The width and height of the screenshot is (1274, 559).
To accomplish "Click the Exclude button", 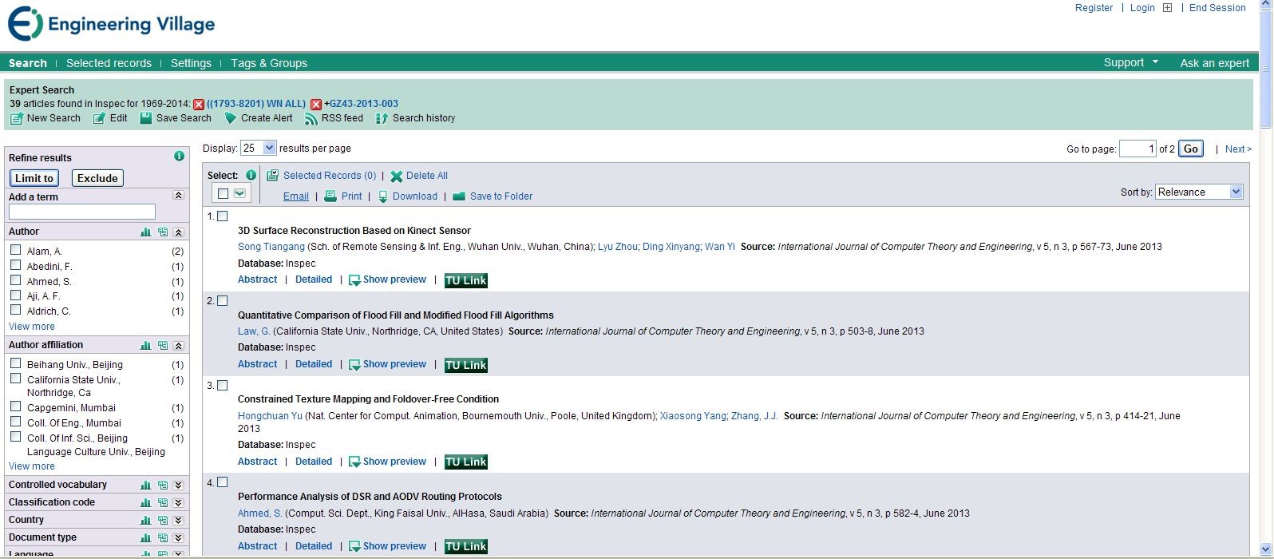I will point(97,178).
